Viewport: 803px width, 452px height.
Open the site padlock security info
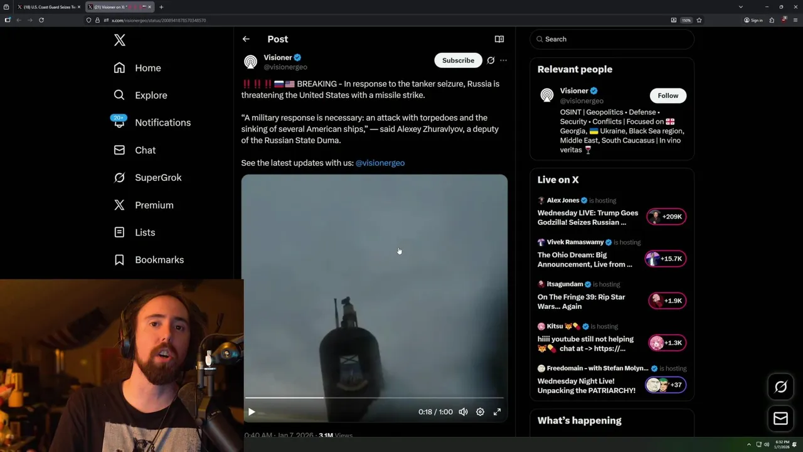(x=97, y=20)
